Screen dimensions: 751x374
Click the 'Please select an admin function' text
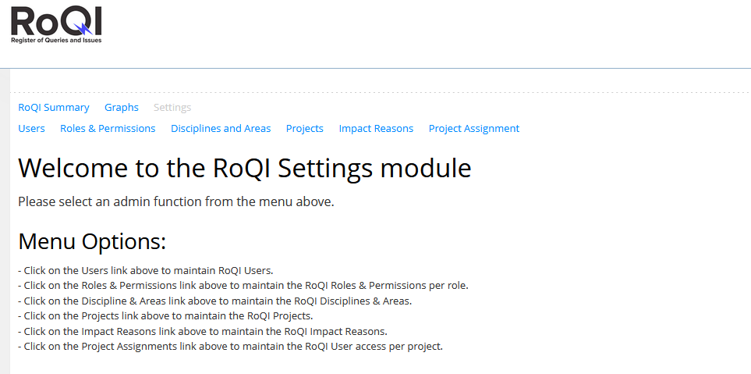pyautogui.click(x=176, y=202)
